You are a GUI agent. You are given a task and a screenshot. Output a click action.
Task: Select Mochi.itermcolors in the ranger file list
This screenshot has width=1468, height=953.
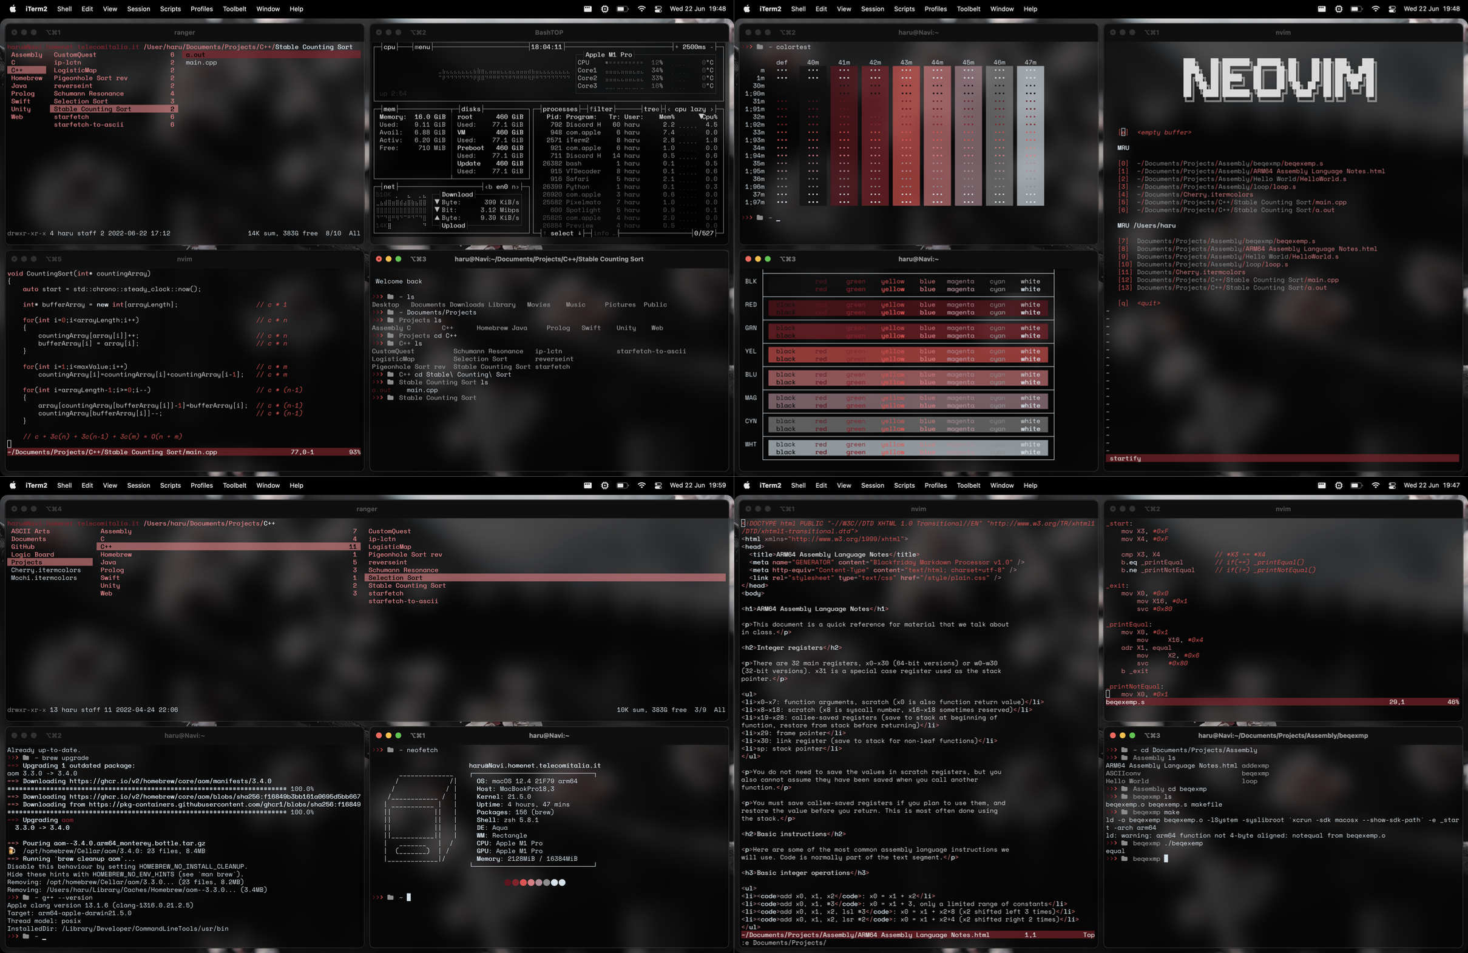pos(44,578)
